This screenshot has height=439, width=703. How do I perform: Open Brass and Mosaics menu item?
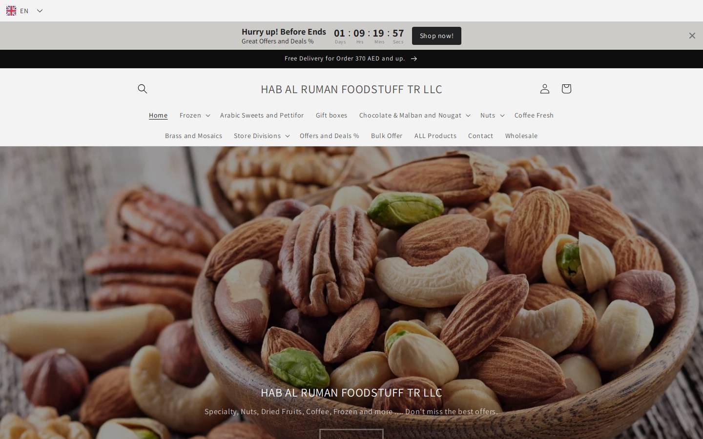pos(193,136)
